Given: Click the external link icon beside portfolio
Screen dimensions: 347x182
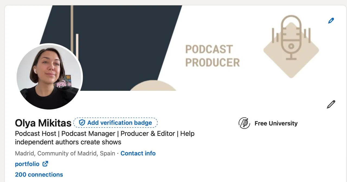Looking at the screenshot, I should coord(45,164).
